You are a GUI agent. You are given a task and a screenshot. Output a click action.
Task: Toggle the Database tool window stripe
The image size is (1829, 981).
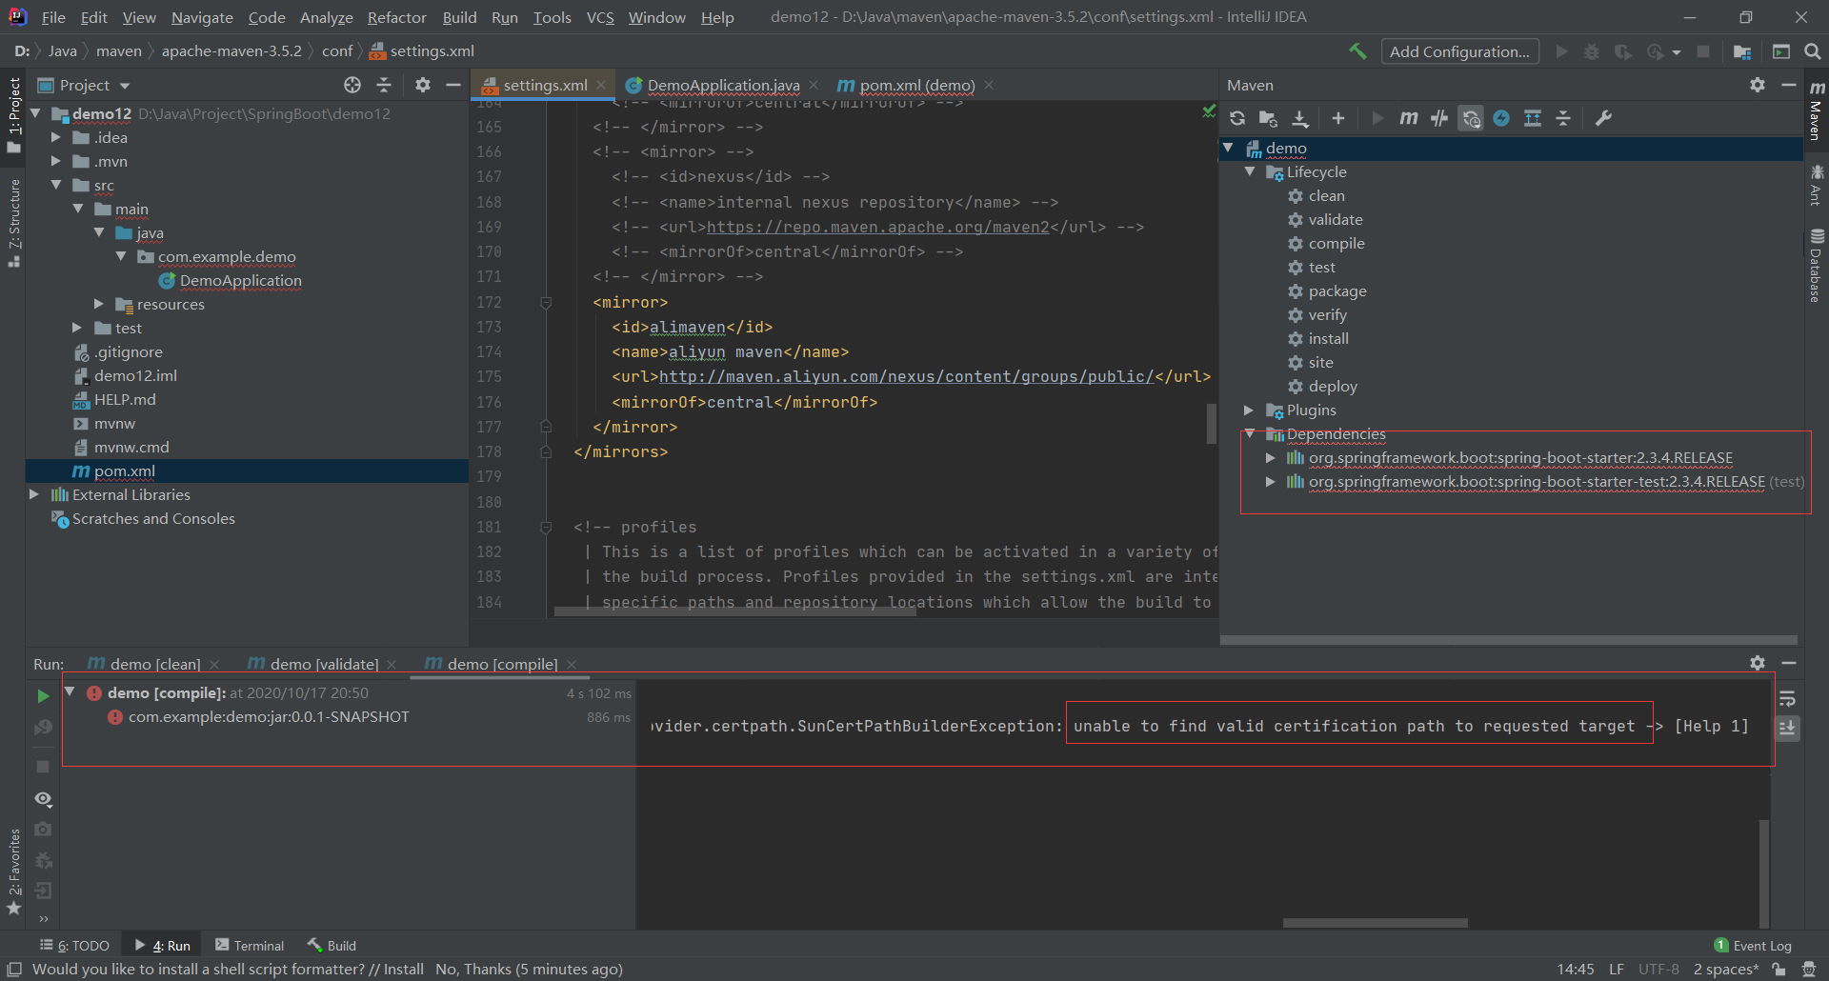tap(1816, 265)
